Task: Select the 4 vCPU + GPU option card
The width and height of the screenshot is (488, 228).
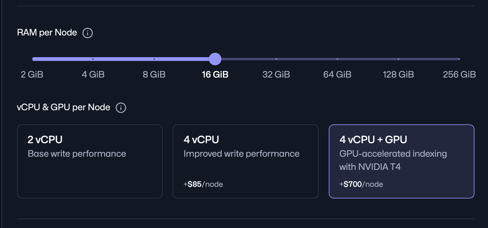Action: (x=401, y=161)
